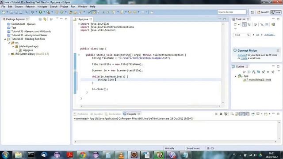
Task: Click the Activate... link in Task List
Action: [x=270, y=35]
